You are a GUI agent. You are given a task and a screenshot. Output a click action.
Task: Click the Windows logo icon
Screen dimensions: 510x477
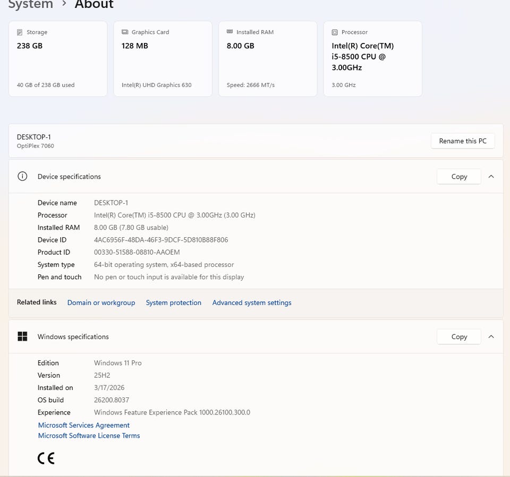click(22, 336)
